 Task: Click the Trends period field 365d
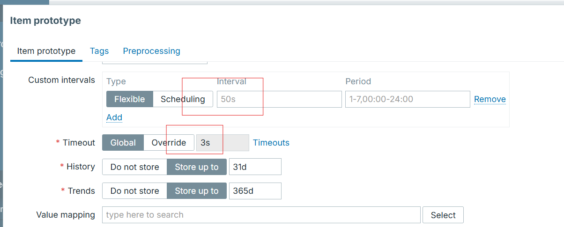pos(255,190)
